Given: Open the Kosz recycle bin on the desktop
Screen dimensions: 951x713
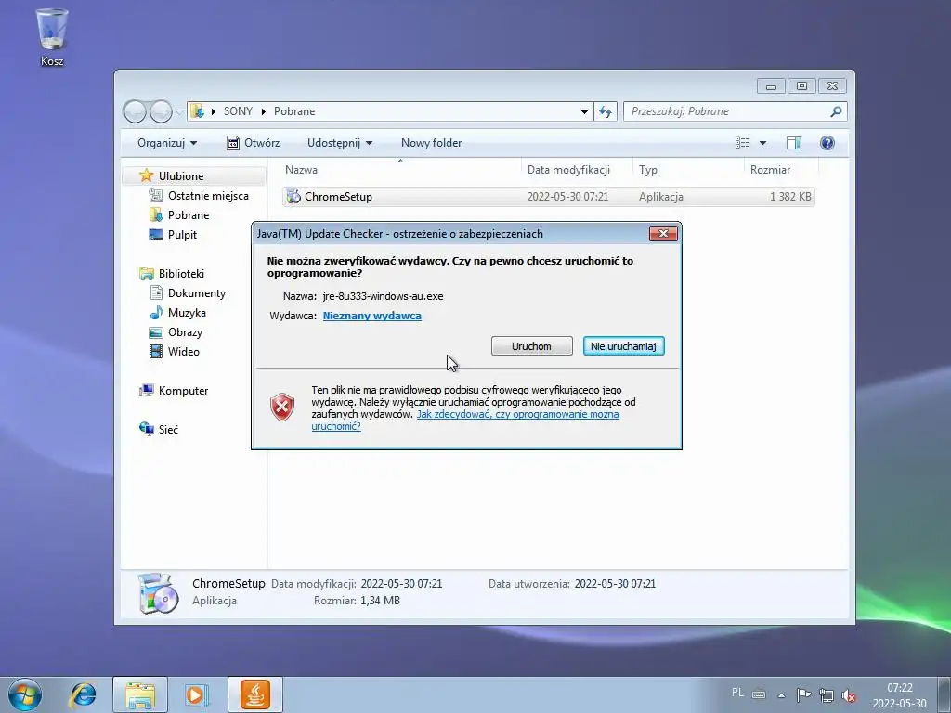Looking at the screenshot, I should click(x=52, y=36).
